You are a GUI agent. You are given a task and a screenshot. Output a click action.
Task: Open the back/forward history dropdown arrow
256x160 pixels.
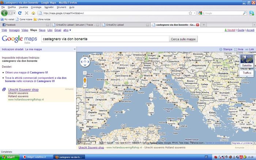point(14,13)
